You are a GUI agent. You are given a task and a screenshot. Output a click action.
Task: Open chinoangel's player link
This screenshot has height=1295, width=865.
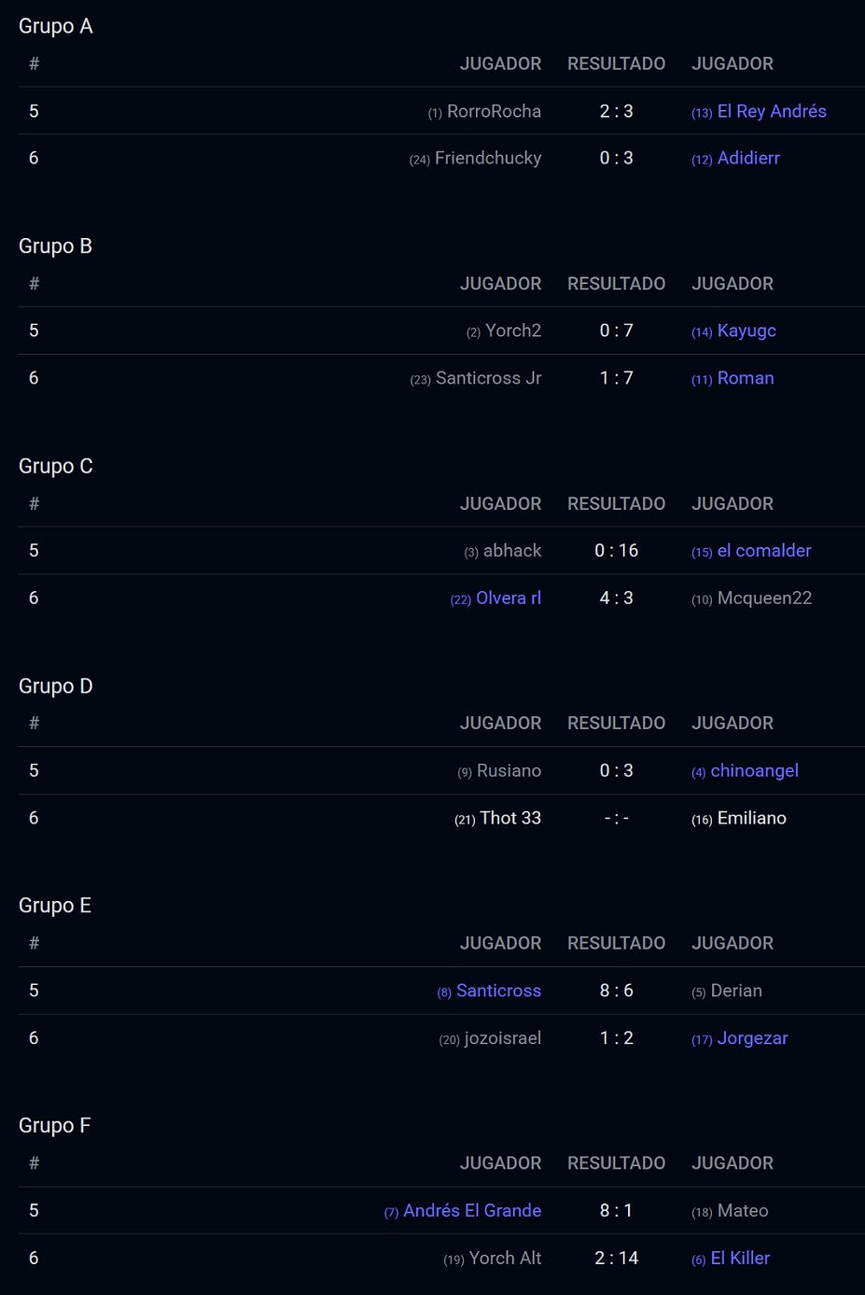pos(754,771)
